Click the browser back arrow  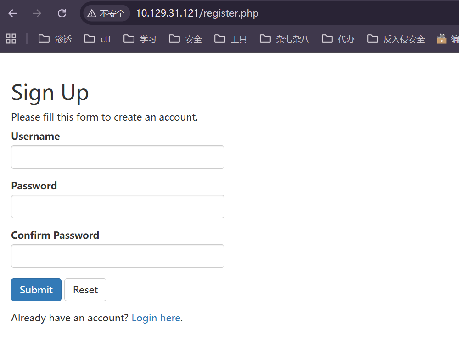pos(12,13)
